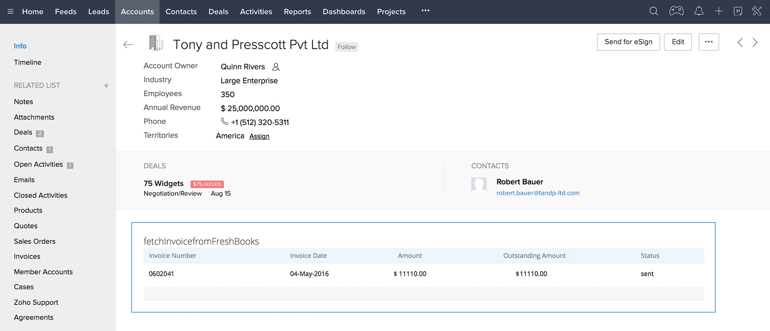Open Robert Bauer's email address link
This screenshot has height=331, width=770.
[538, 193]
